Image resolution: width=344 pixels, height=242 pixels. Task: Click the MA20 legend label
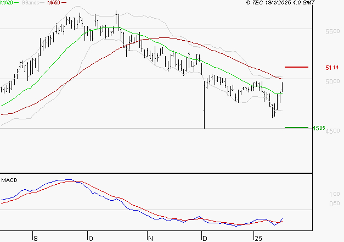click(x=6, y=3)
